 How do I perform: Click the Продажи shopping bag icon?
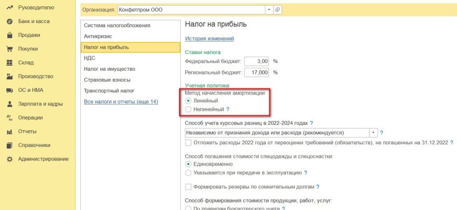(x=9, y=36)
